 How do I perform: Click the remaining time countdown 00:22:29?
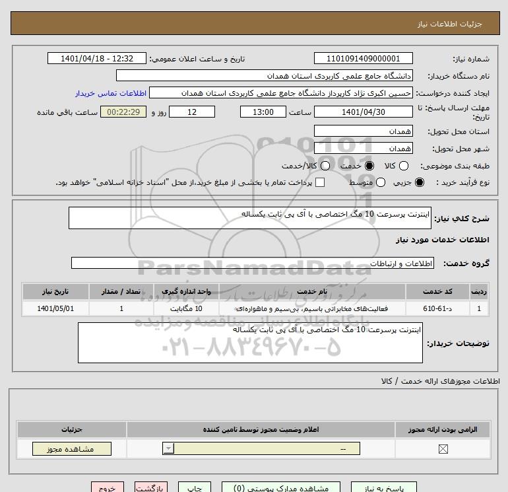click(123, 112)
